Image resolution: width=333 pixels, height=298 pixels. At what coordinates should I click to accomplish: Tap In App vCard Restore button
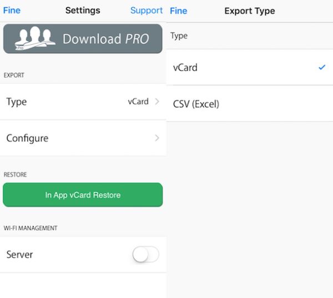83,195
